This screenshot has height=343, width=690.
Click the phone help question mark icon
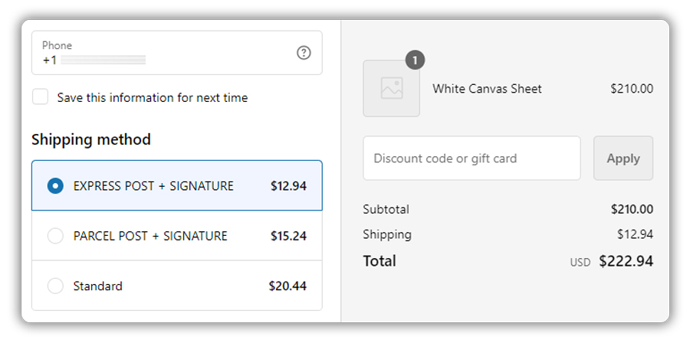click(x=304, y=53)
